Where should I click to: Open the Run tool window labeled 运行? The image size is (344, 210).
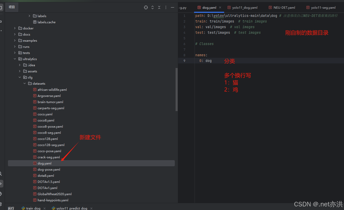click(11, 208)
